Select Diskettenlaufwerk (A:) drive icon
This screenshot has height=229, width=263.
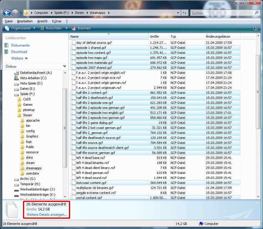click(16, 73)
